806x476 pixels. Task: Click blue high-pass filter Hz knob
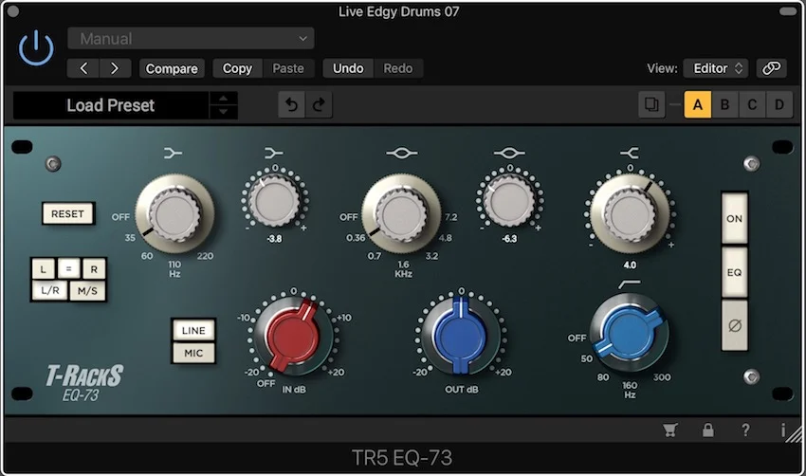tap(630, 333)
